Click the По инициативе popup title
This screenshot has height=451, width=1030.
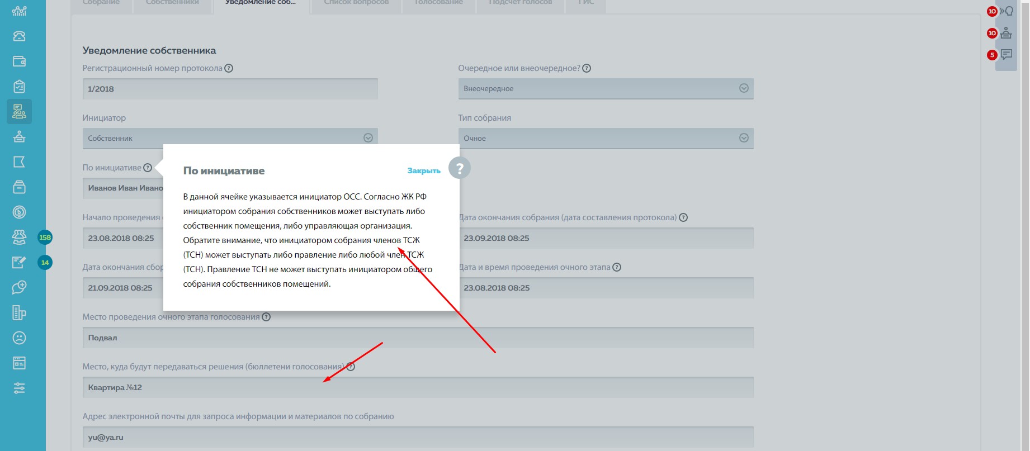click(224, 171)
